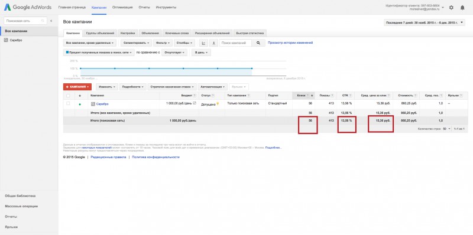Open the Редакционные правила footer link
This screenshot has width=473, height=235.
[108, 157]
